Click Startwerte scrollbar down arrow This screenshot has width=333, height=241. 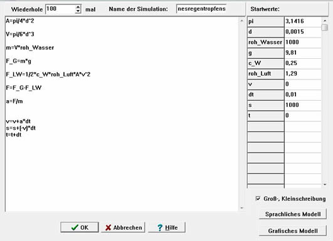click(325, 185)
